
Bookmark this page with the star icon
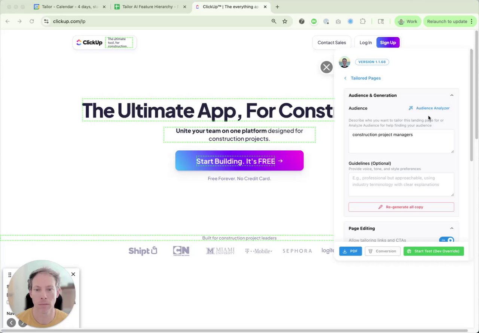[285, 21]
